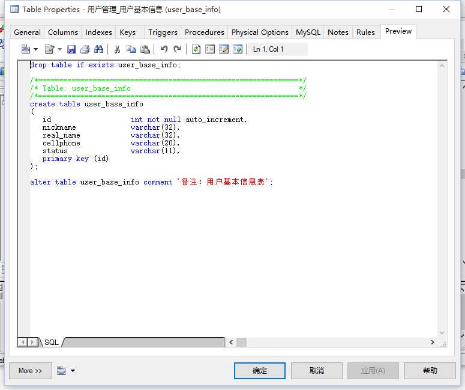Click the checked-window toolbar icon
Screen dimensions: 465x390
point(238,49)
